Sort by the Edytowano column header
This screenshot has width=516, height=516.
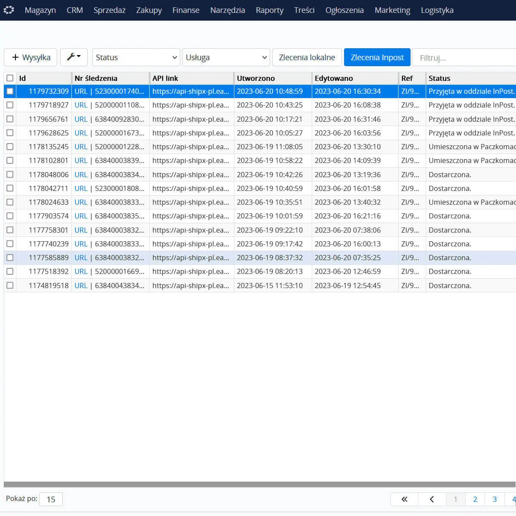coord(355,78)
